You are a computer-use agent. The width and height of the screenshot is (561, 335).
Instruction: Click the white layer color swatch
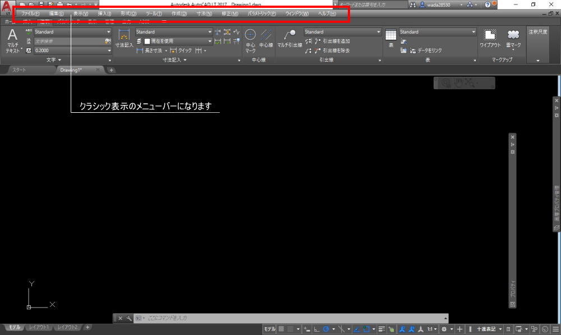[147, 42]
